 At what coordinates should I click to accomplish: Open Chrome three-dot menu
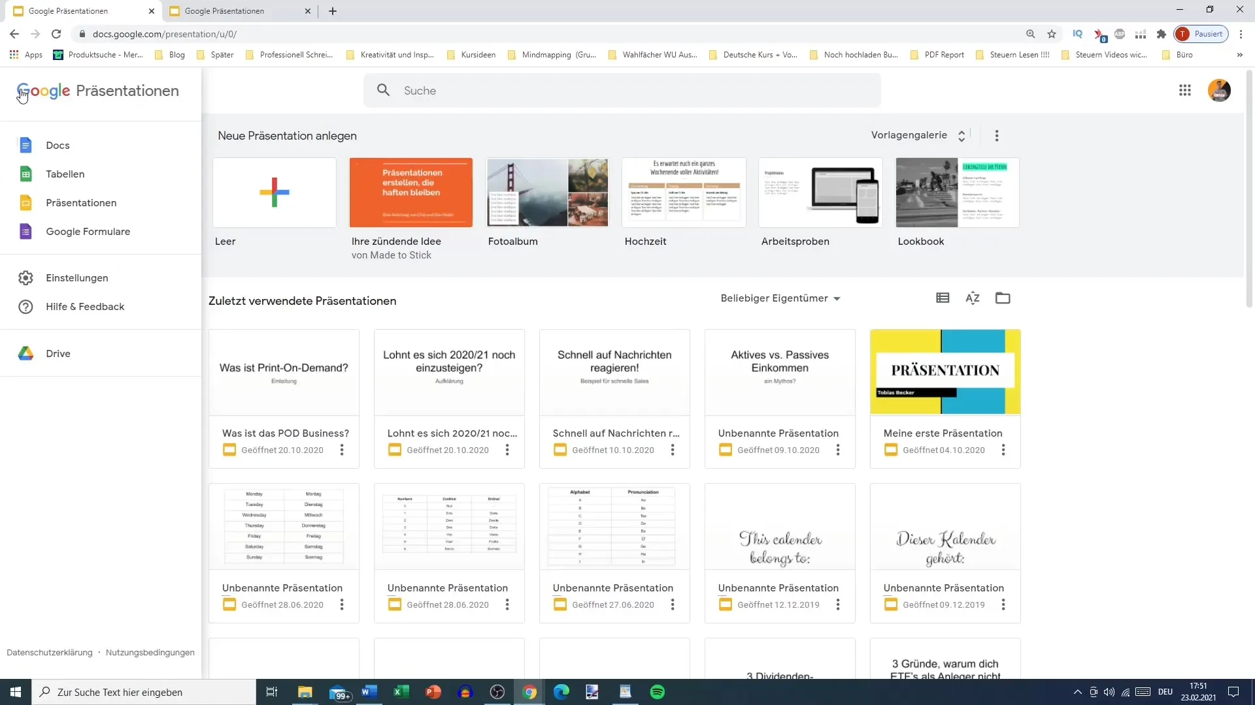coord(1241,34)
